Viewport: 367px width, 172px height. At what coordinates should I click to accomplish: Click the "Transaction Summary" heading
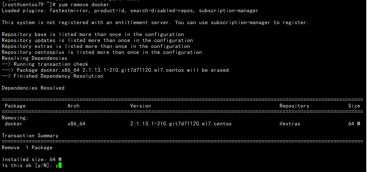coord(30,136)
